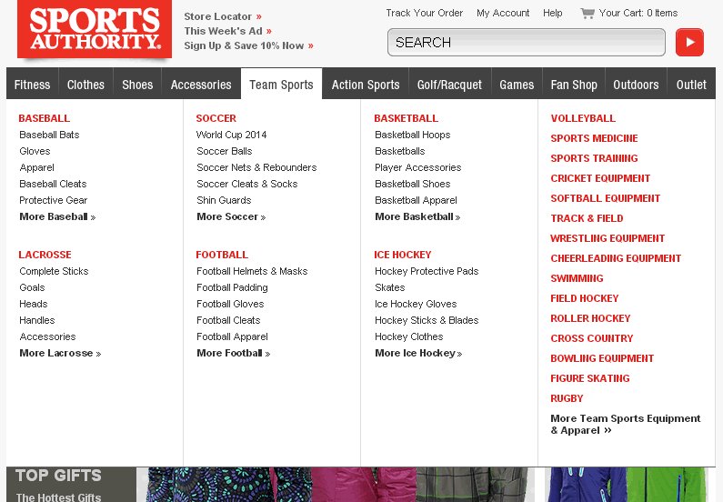Open the Store Locator link
This screenshot has width=723, height=502.
coord(223,16)
